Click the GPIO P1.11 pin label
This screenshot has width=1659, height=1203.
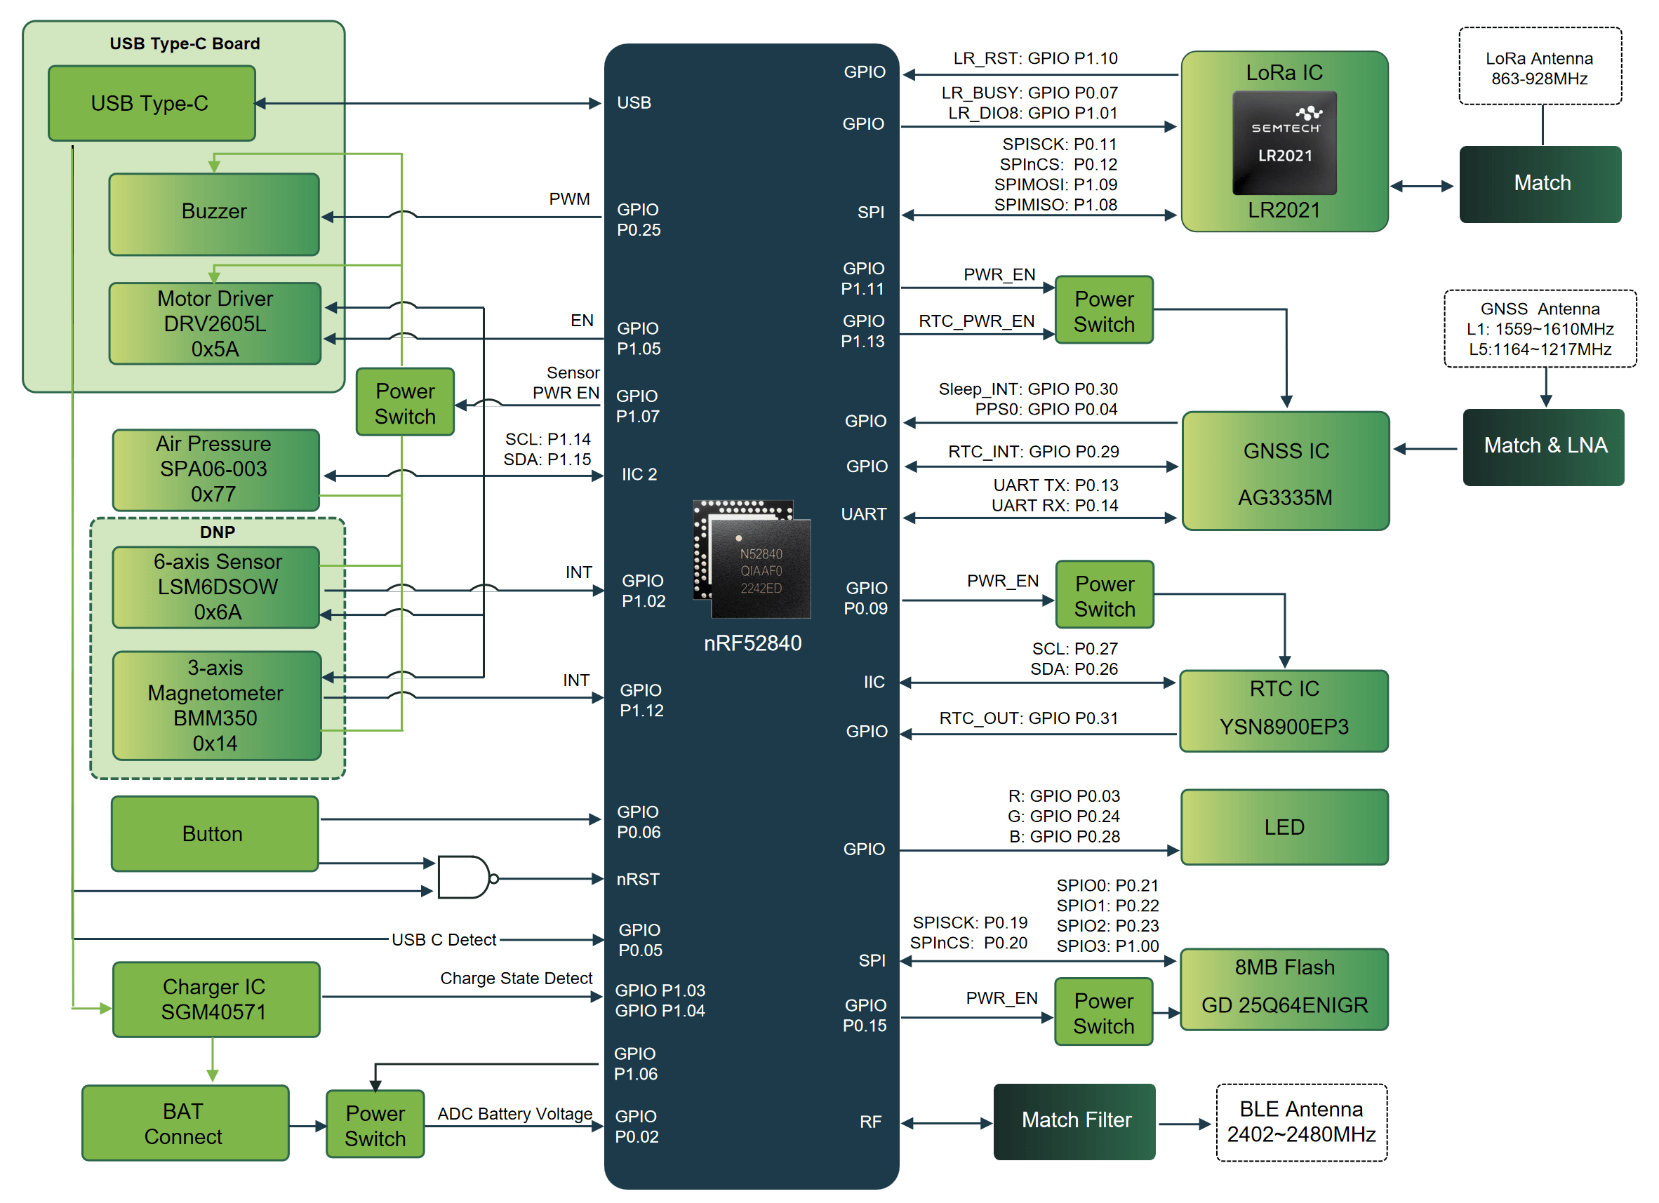point(863,278)
